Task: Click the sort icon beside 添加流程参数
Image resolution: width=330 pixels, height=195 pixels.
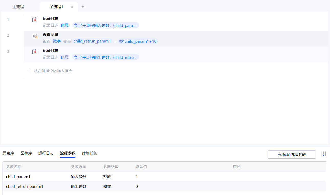Action: point(324,154)
